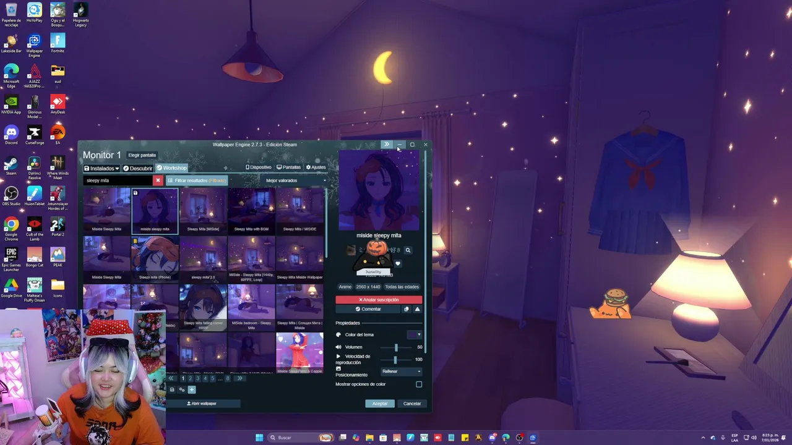This screenshot has height=445, width=792.
Task: Click the Volumen slider handle
Action: pos(396,347)
